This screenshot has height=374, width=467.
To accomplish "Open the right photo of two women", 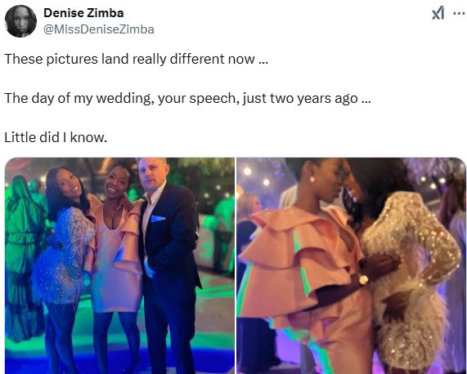I will coord(351,265).
